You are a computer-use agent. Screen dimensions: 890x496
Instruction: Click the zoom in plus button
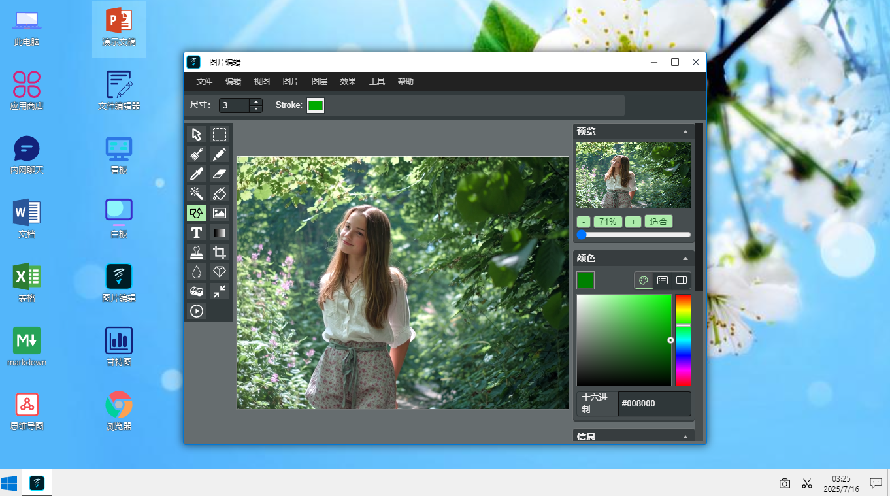[x=633, y=222]
